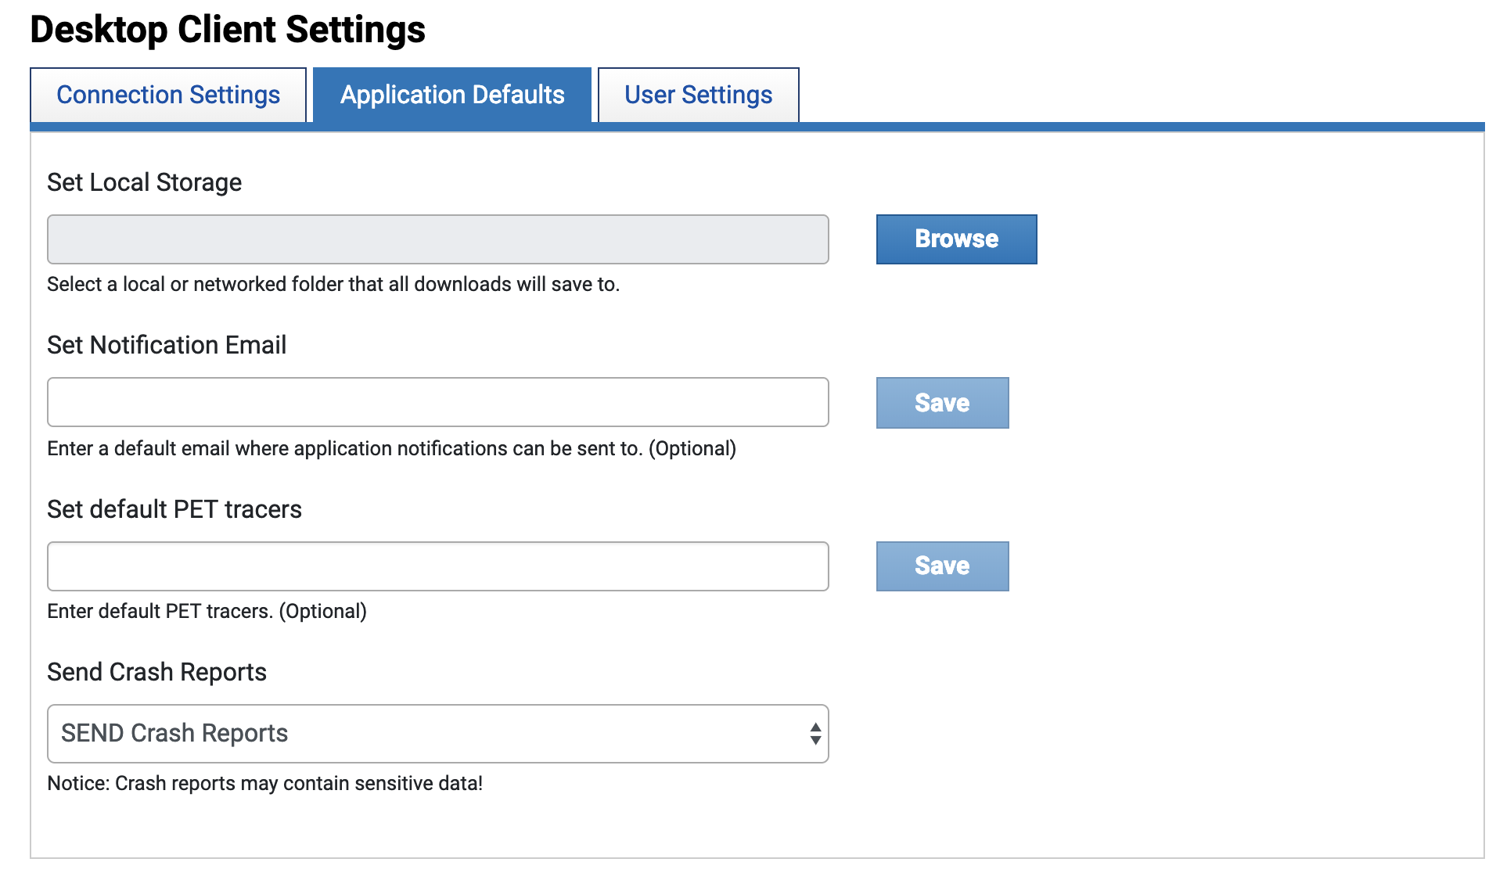1496x873 pixels.
Task: Click the Browse button for local storage
Action: pyautogui.click(x=956, y=239)
